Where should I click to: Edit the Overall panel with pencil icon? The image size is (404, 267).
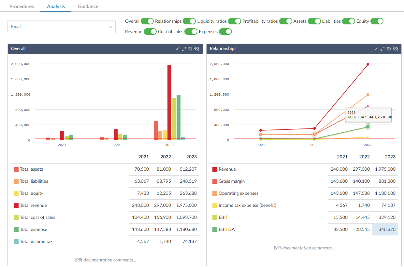178,49
